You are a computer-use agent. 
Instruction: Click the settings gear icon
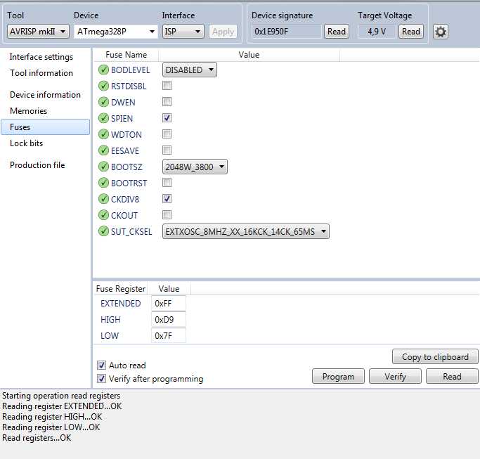(x=441, y=32)
